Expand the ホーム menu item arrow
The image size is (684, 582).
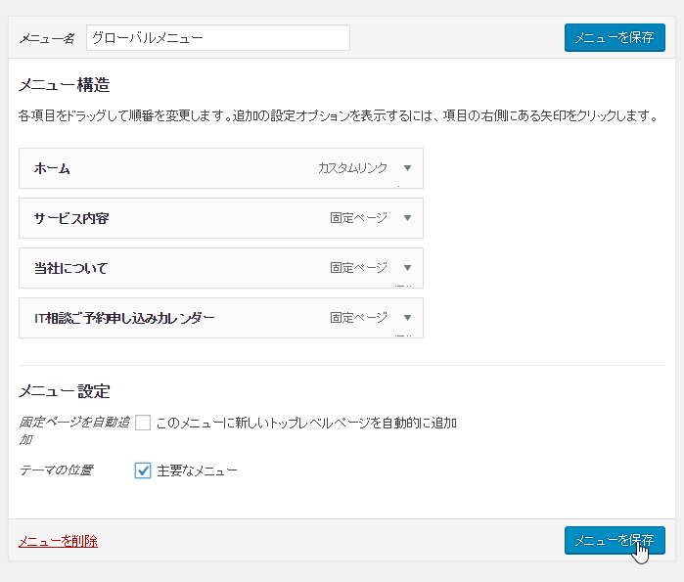click(x=407, y=168)
